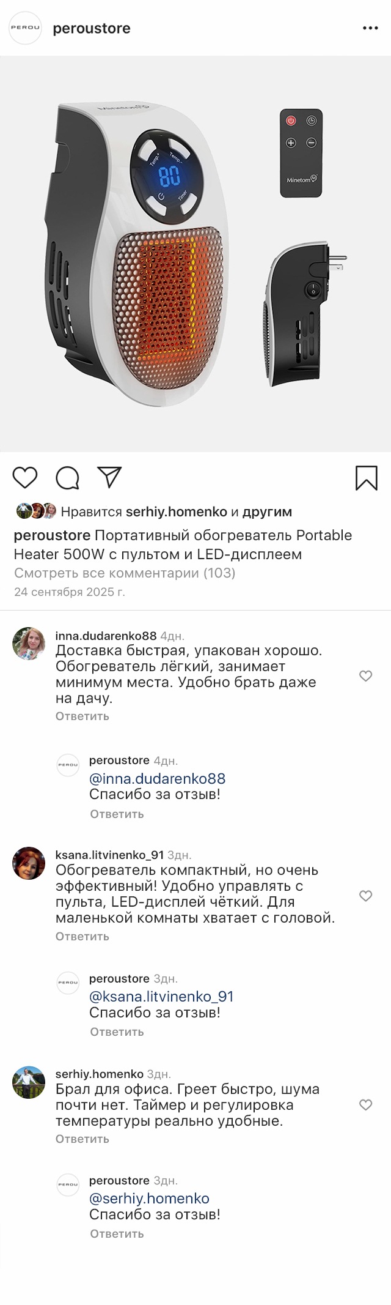
Task: Reply to serhiy.homenko's comment
Action: [x=82, y=1139]
